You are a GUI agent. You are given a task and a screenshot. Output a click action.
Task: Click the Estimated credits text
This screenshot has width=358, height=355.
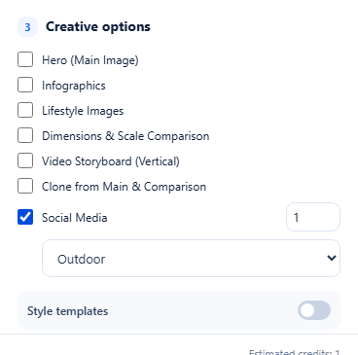[x=294, y=352]
